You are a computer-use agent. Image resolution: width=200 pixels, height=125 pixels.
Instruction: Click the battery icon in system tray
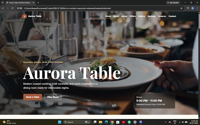pos(186,122)
